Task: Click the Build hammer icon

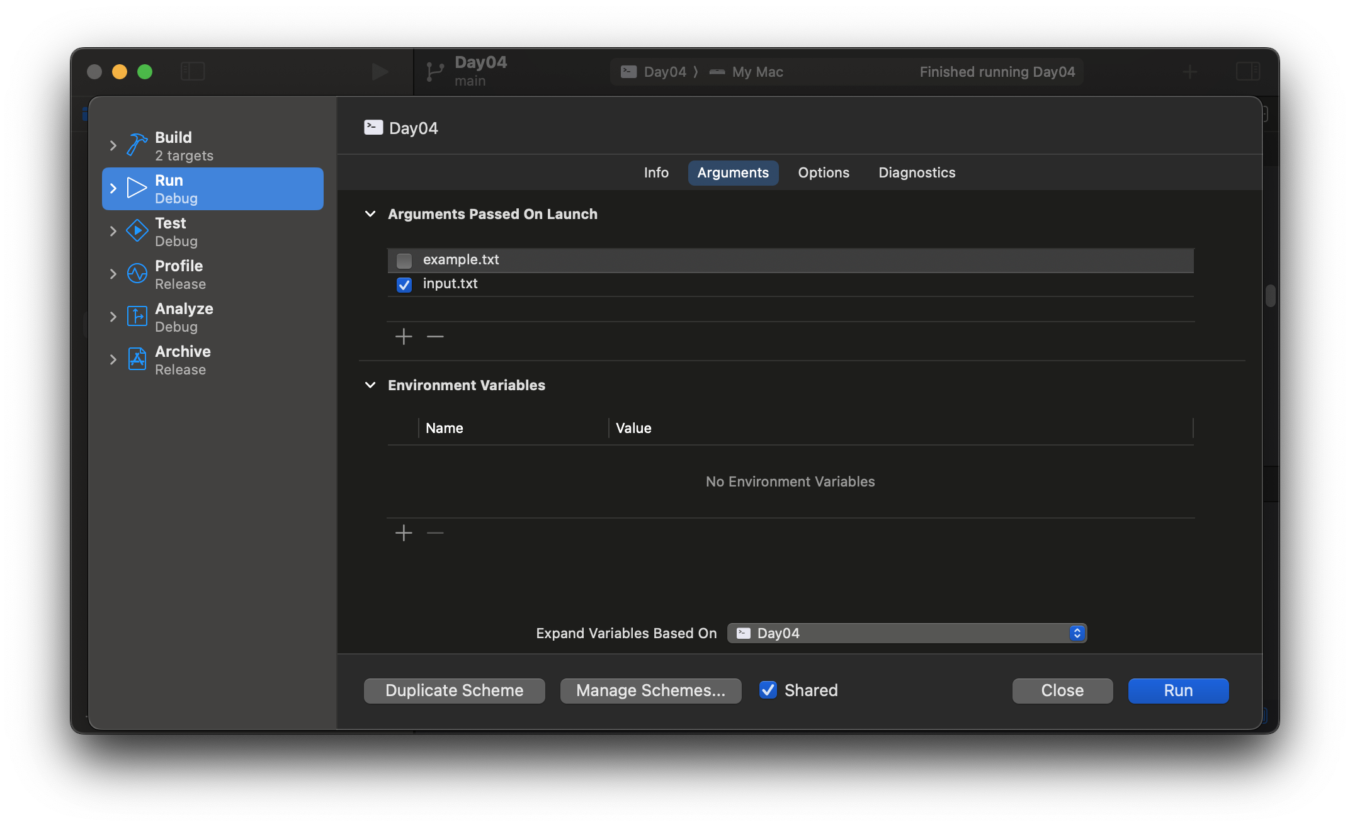Action: click(137, 145)
